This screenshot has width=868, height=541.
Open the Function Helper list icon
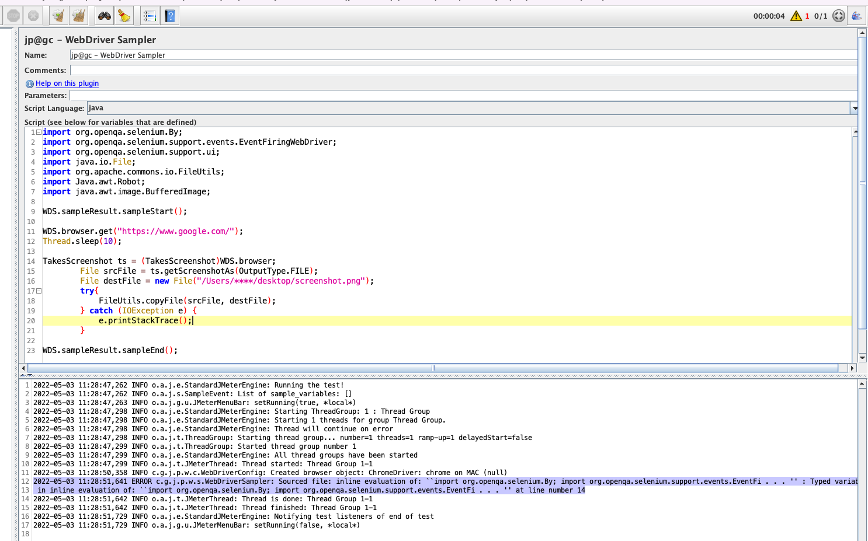point(150,16)
